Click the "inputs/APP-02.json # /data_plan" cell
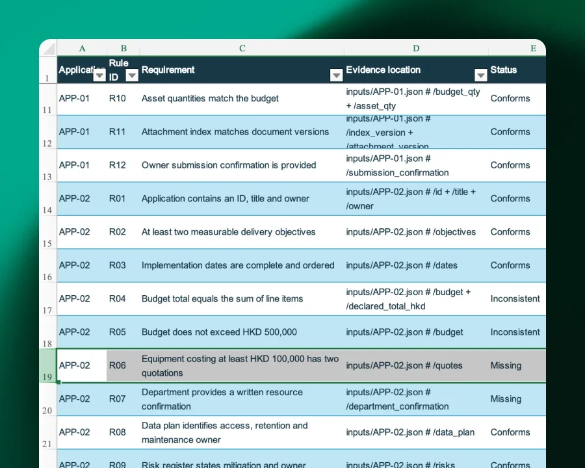585x468 pixels. click(x=416, y=432)
